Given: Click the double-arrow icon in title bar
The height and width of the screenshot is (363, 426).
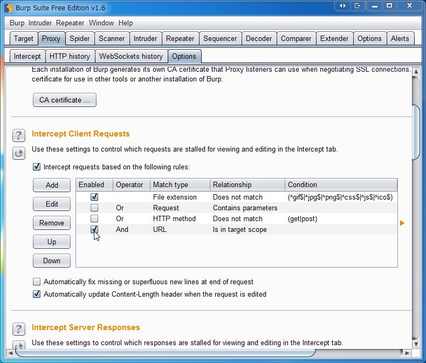Looking at the screenshot, I should (x=342, y=5).
